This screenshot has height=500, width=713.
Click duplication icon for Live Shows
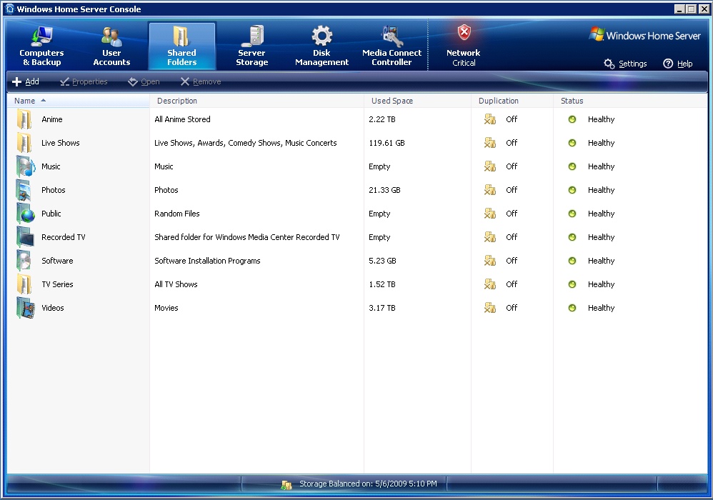489,143
